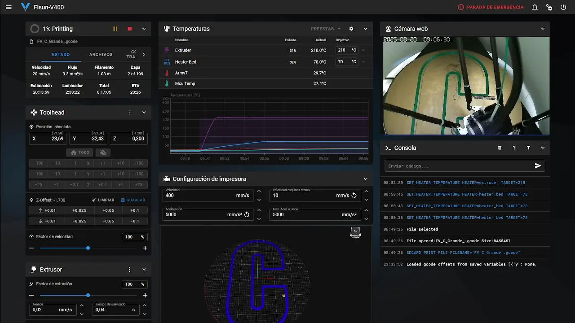Click the webcam video feed
Screen dimensions: 575x323
click(x=466, y=85)
